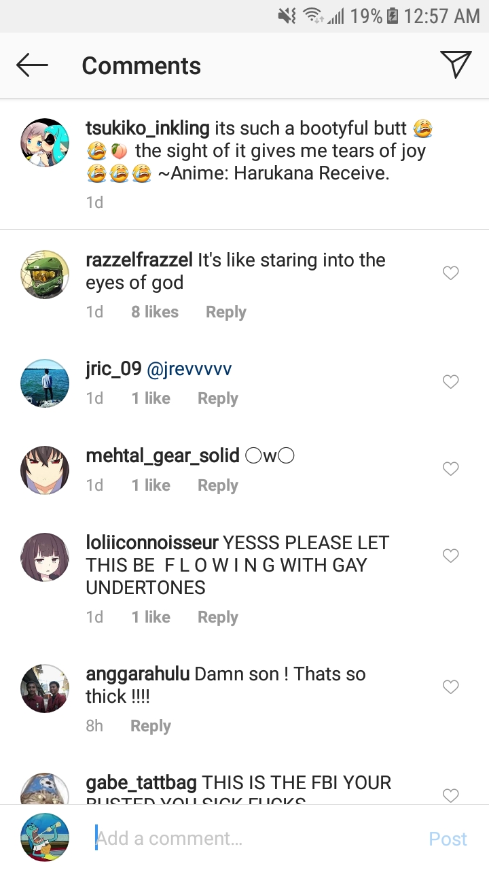Heart loliiconnoisseur's comment
The image size is (489, 870).
[450, 556]
